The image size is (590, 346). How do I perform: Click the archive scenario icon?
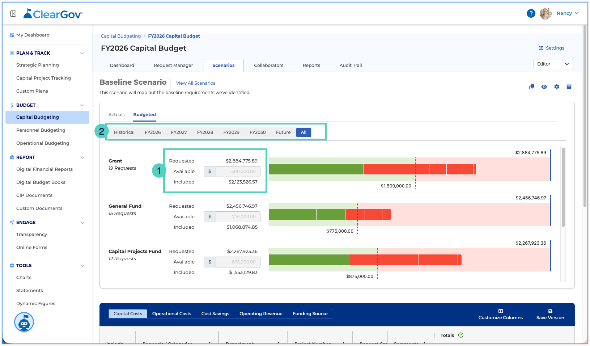tap(569, 87)
